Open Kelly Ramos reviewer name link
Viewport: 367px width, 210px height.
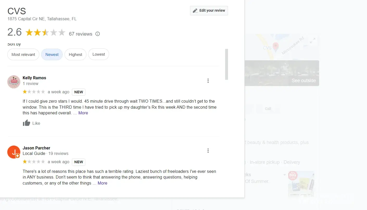click(x=34, y=78)
